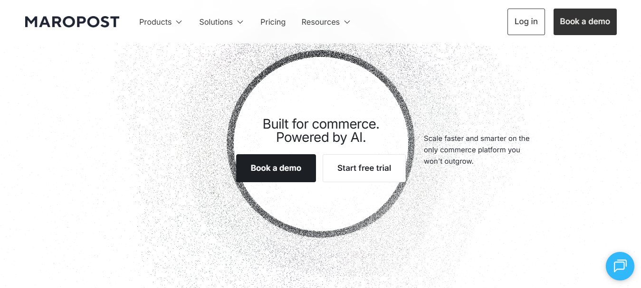641x288 pixels.
Task: Expand the chevron next to Solutions
Action: click(240, 22)
